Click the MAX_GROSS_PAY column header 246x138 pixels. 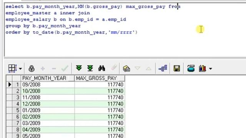(100, 78)
